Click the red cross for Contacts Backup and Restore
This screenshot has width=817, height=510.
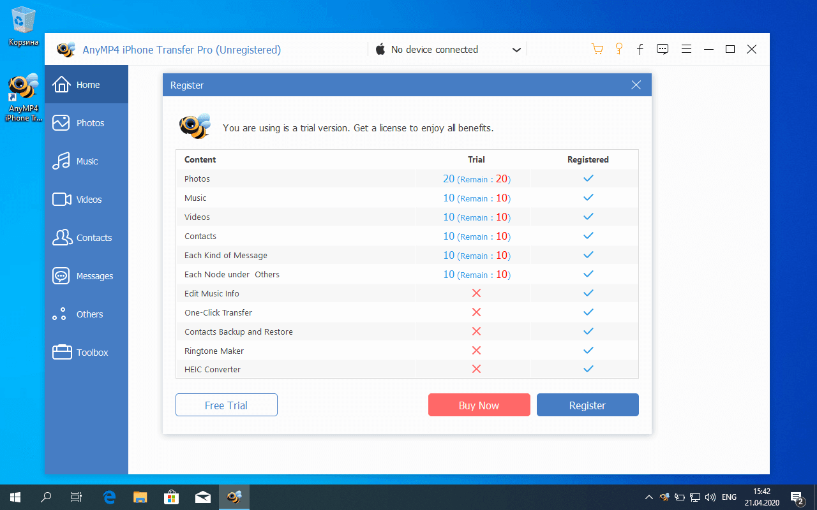(476, 331)
